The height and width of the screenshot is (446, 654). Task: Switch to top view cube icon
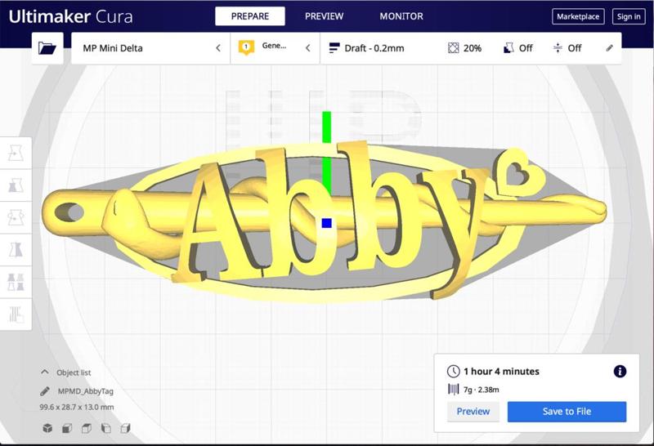(87, 428)
